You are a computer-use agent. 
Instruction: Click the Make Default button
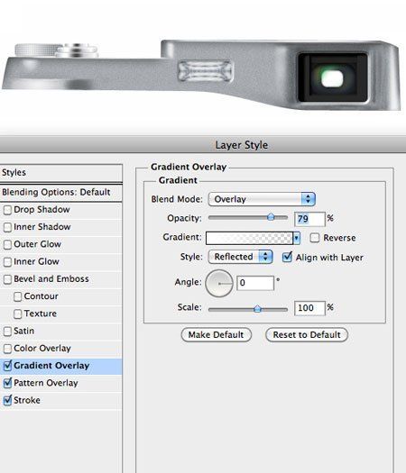tap(217, 335)
